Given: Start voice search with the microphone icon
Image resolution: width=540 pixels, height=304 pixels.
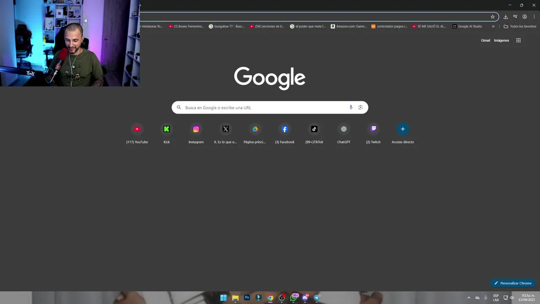Looking at the screenshot, I should click(x=351, y=107).
